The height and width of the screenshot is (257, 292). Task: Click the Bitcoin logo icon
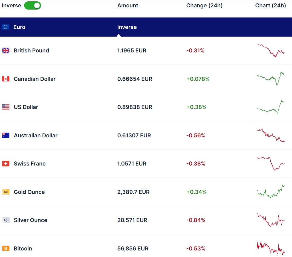[6, 249]
